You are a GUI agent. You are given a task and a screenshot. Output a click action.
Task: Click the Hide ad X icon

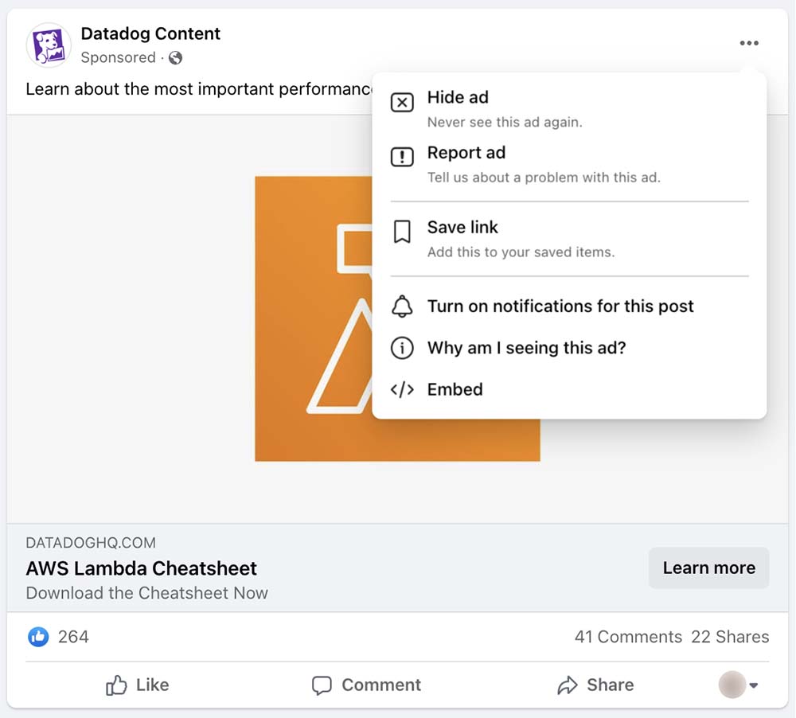point(402,103)
